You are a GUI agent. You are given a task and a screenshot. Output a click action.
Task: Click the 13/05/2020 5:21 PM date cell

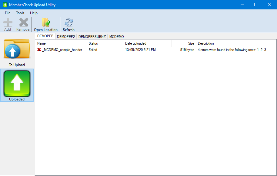point(140,50)
